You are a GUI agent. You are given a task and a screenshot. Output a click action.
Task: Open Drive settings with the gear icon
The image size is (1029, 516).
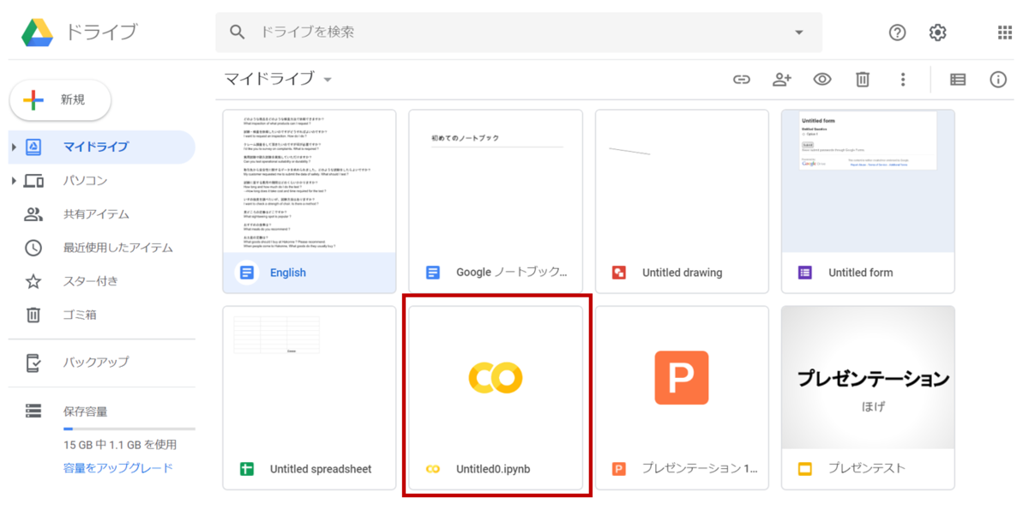(x=937, y=32)
